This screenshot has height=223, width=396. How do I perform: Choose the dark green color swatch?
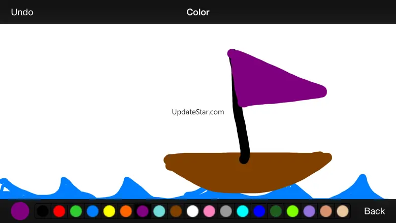click(276, 211)
